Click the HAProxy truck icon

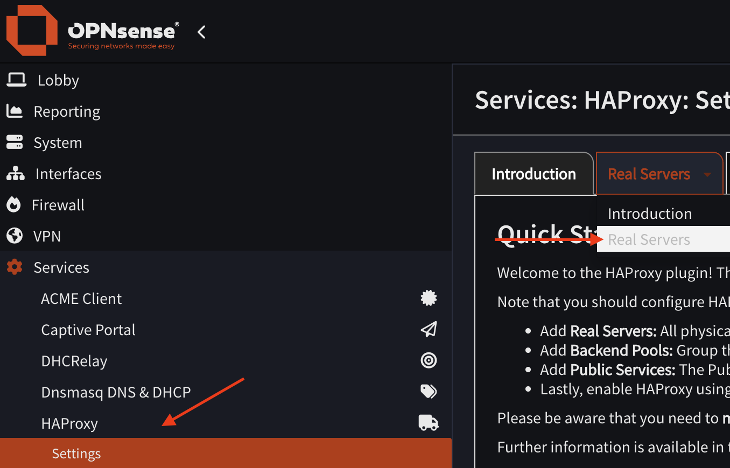pos(429,423)
